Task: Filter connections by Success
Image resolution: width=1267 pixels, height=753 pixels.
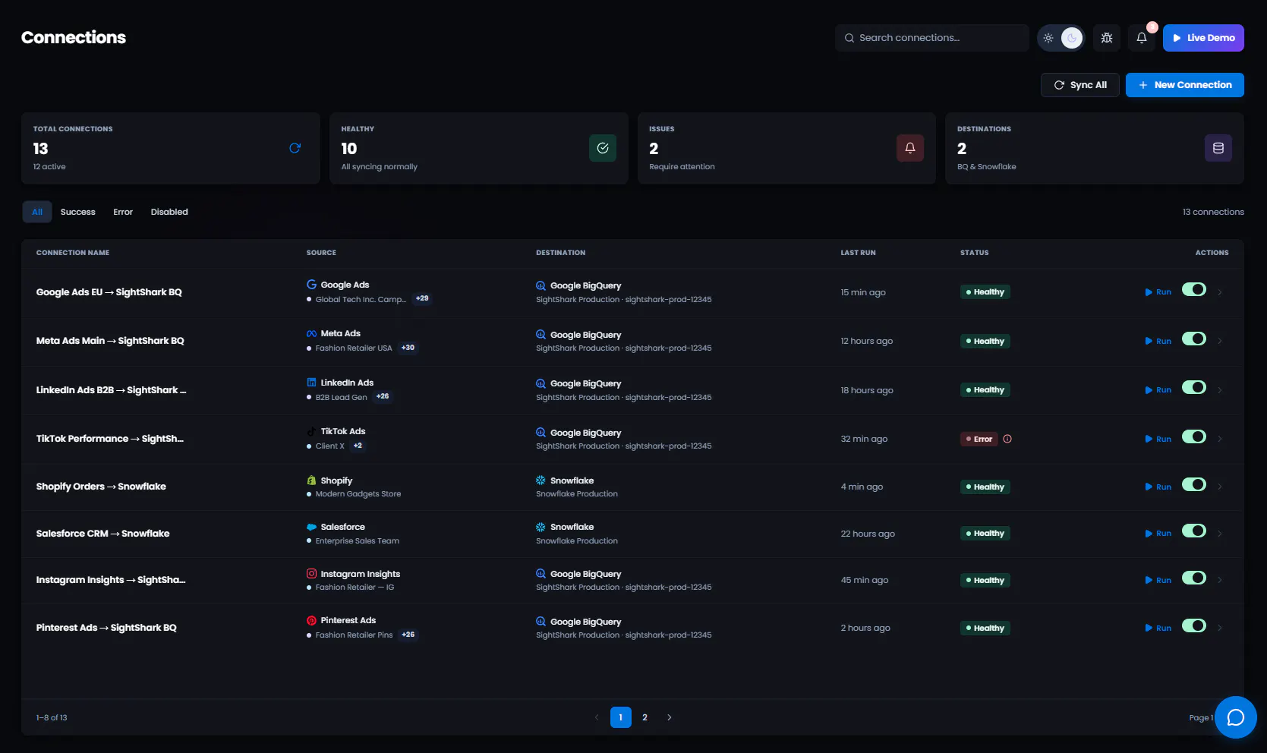Action: point(78,212)
